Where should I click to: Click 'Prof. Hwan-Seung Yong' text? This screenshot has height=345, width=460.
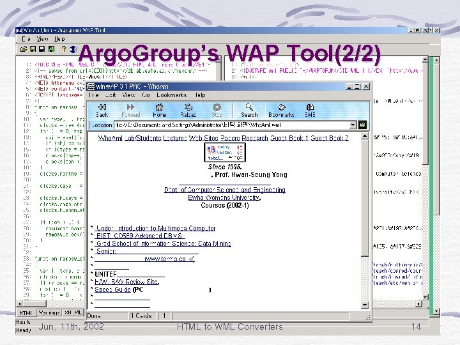251,175
